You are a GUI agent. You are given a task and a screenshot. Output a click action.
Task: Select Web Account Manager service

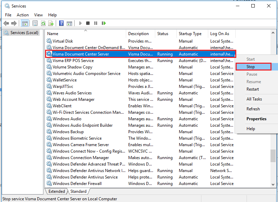click(x=141, y=99)
